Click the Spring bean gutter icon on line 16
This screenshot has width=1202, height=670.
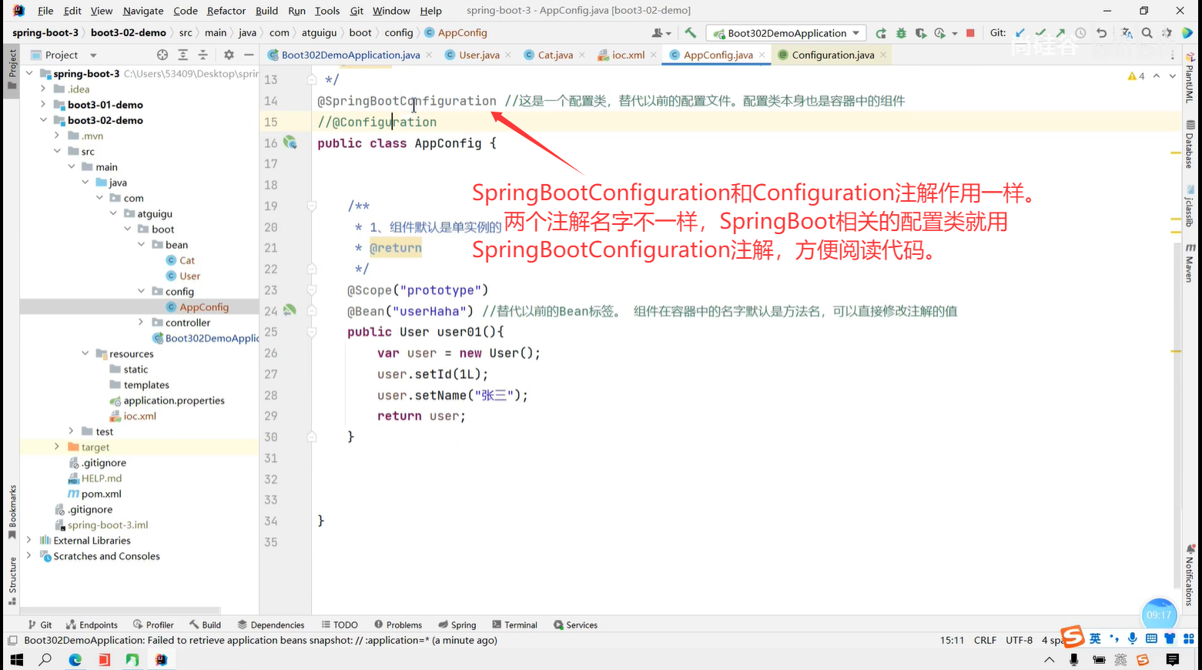[290, 142]
